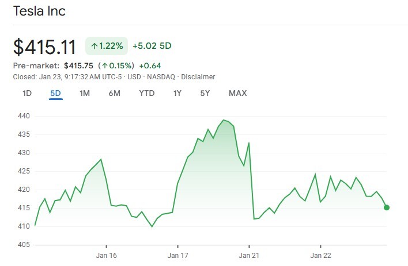Click the 405 y-axis label

(24, 245)
